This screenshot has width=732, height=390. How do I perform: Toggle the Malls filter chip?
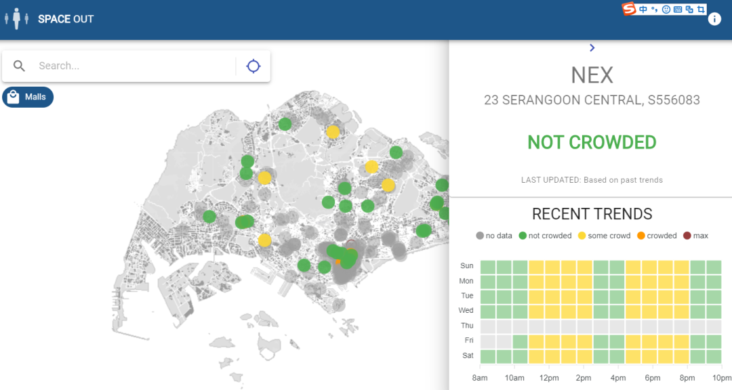coord(28,97)
